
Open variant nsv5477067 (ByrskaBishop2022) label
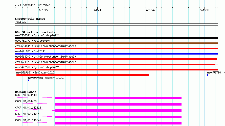click(37, 67)
